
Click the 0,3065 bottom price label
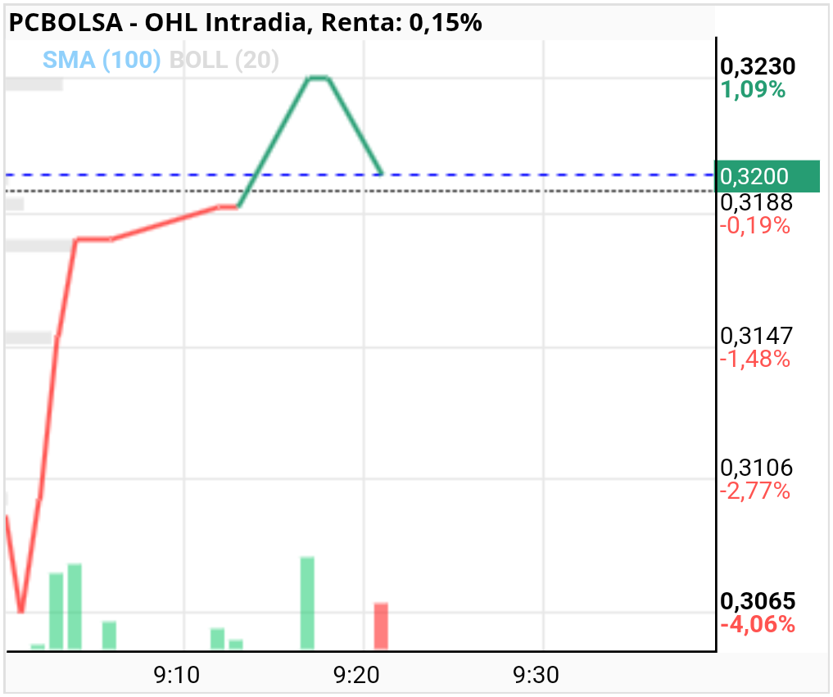click(758, 601)
